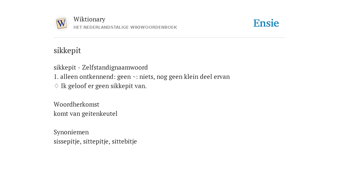
Task: Click the Wiktionary source title
Action: pyautogui.click(x=89, y=19)
